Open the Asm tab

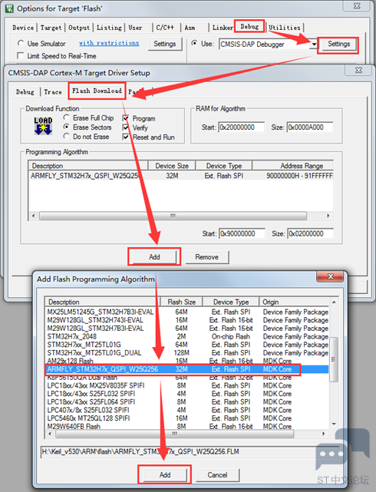(190, 28)
